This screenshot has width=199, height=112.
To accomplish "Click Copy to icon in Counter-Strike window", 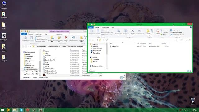I will click(59, 37).
